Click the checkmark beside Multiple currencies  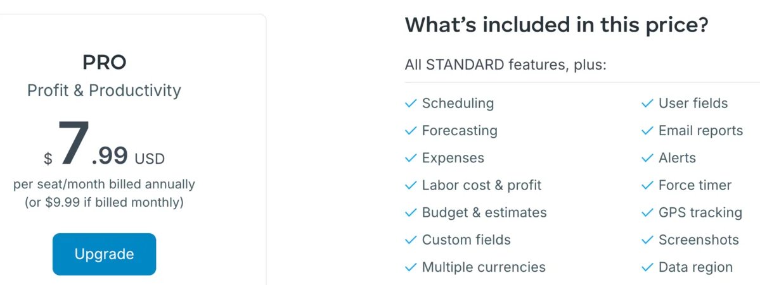[411, 267]
